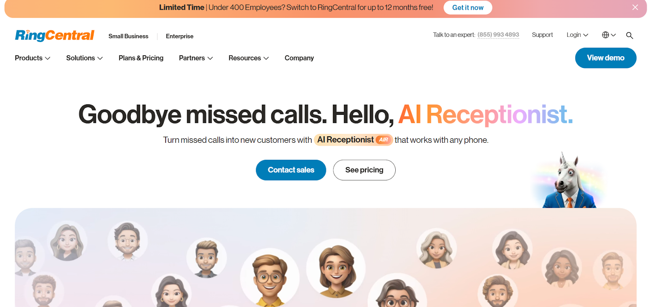Screen dimensions: 648x307
Task: Expand the Solutions dropdown menu
Action: pos(84,58)
